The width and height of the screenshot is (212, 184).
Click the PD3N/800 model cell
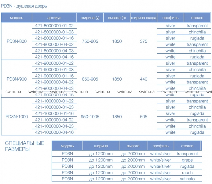click(x=16, y=41)
